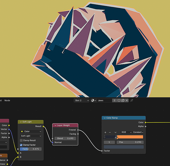The height and width of the screenshot is (166, 170).
Task: Click the Blend 0.690 value field
Action: tap(65, 138)
